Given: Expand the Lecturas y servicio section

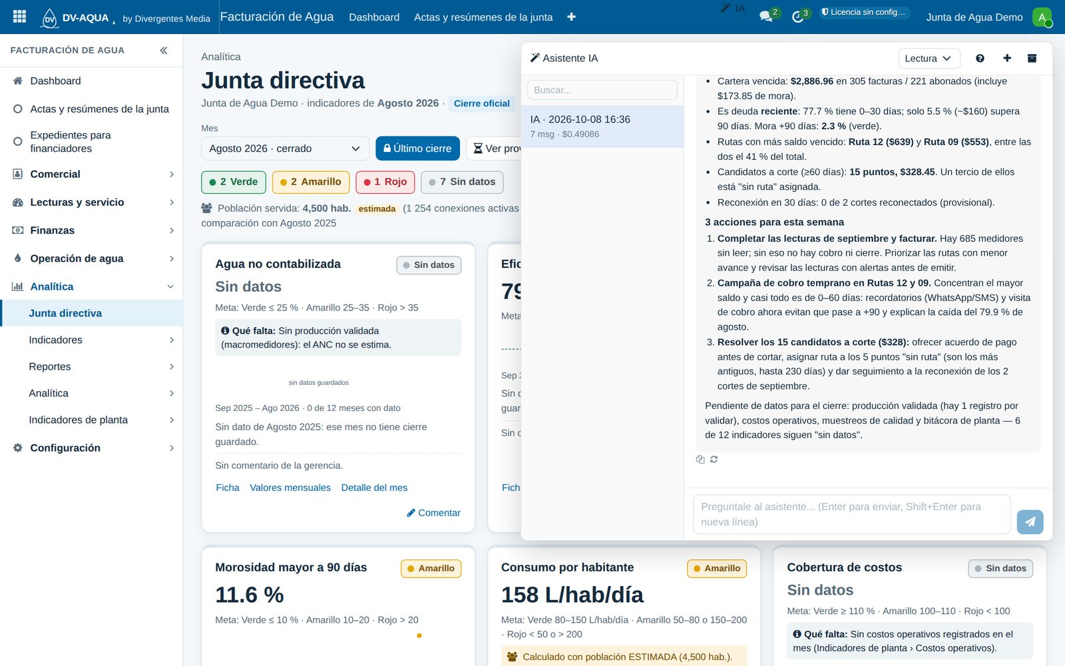Looking at the screenshot, I should click(x=91, y=202).
